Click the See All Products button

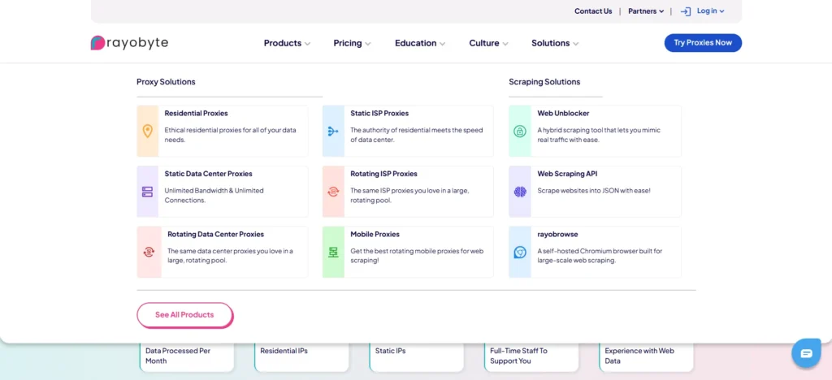[x=184, y=315]
